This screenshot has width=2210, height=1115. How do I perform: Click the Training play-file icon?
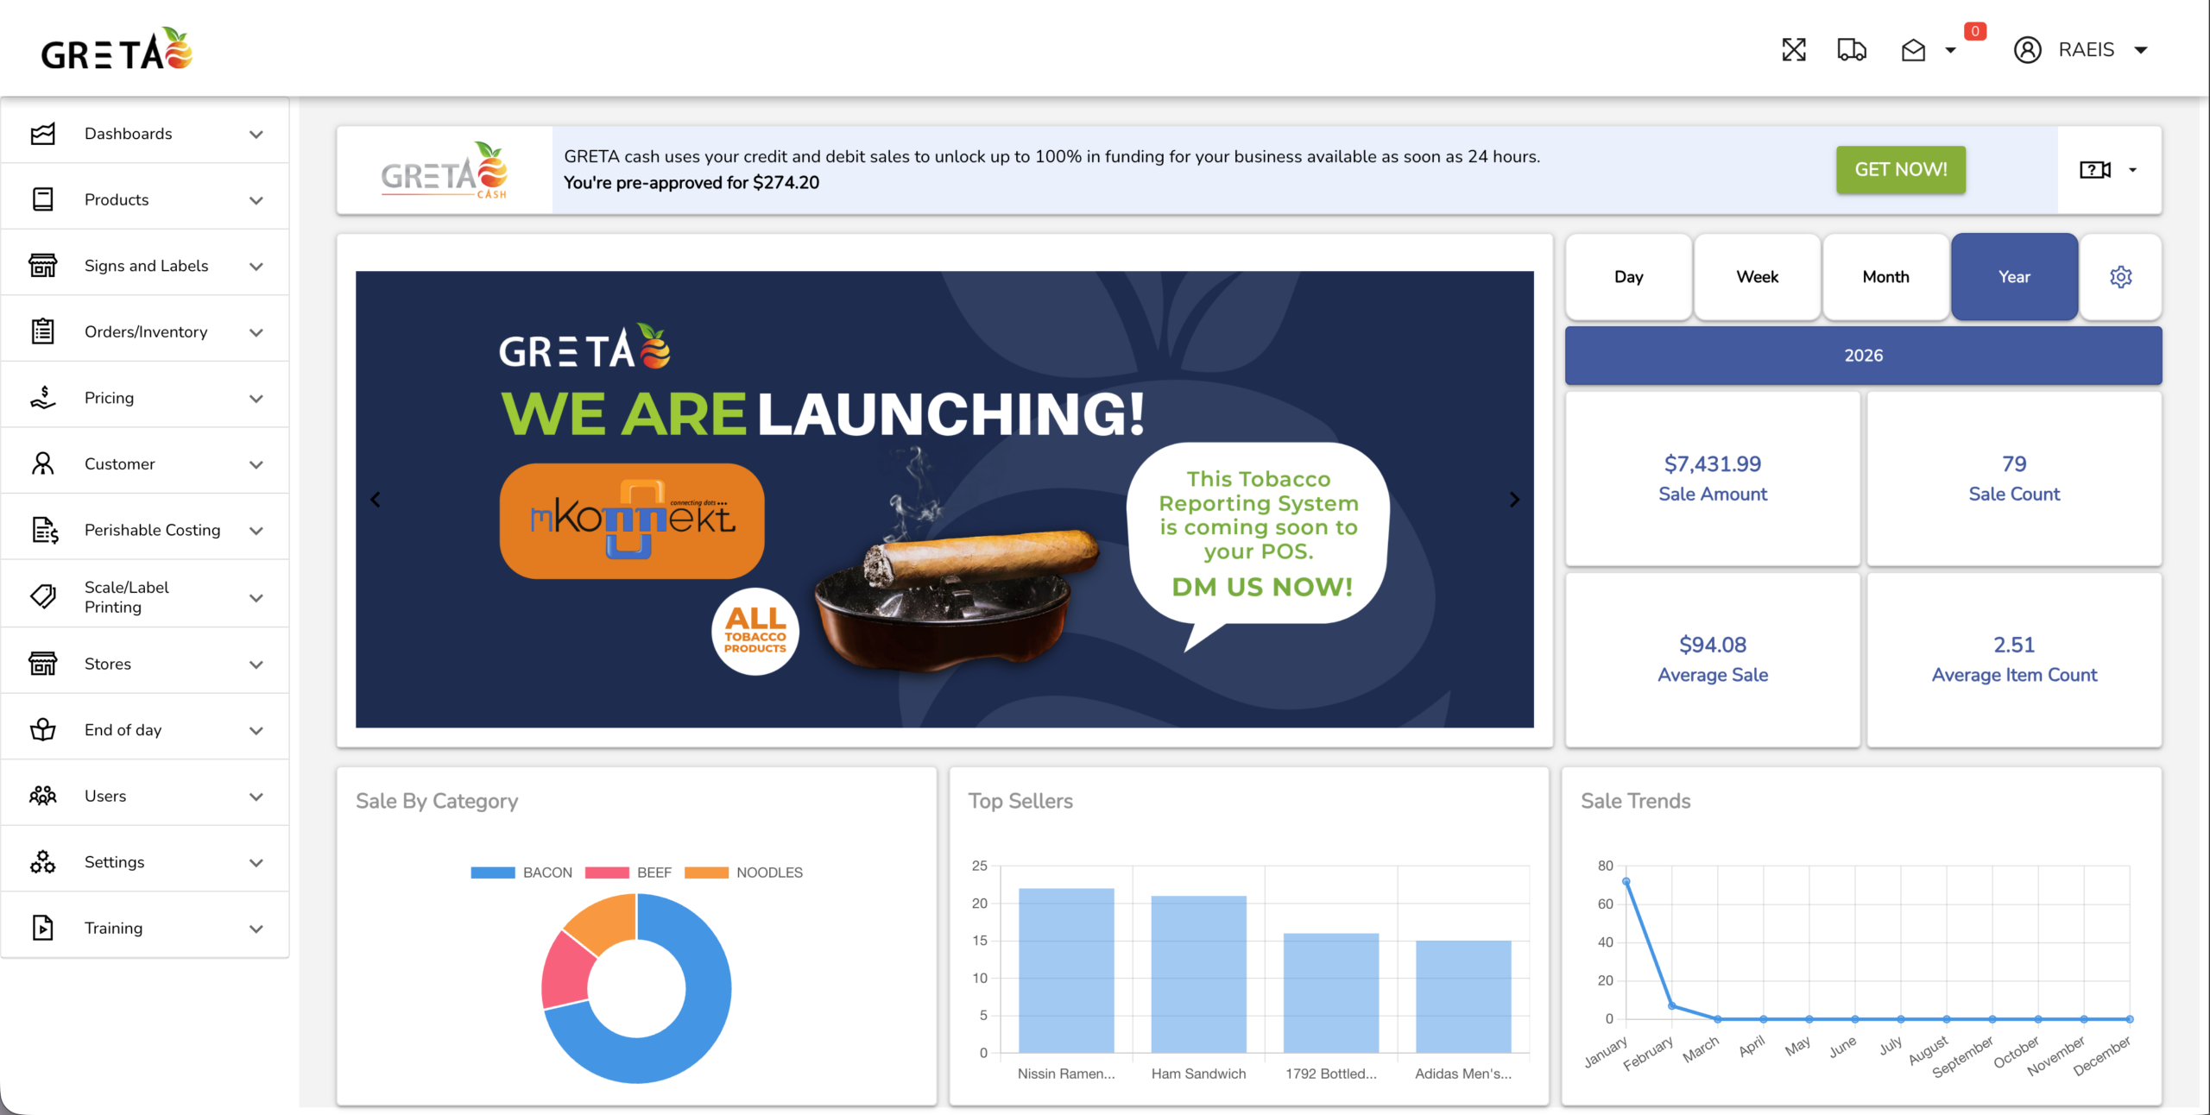[43, 928]
